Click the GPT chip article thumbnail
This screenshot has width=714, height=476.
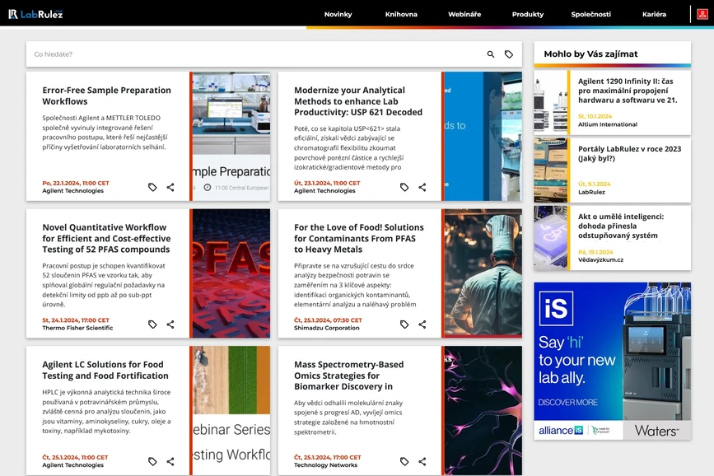(550, 238)
